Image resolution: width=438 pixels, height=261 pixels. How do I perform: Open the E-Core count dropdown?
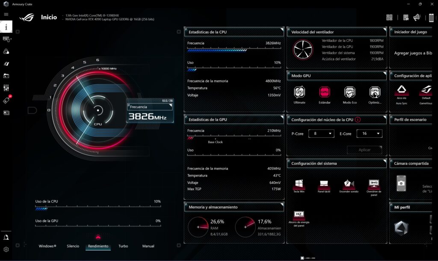369,134
